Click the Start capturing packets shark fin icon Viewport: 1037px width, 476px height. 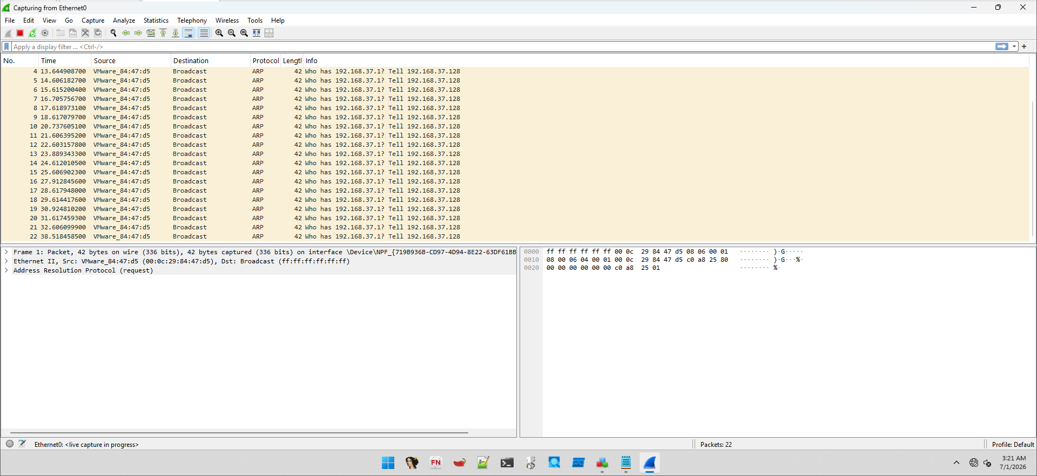point(8,33)
